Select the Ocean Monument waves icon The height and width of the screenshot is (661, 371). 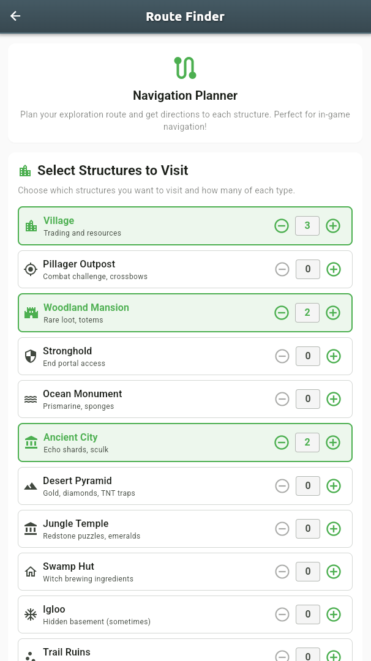(31, 398)
